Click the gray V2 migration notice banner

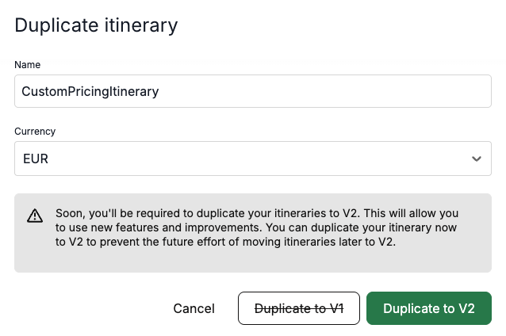tap(253, 233)
